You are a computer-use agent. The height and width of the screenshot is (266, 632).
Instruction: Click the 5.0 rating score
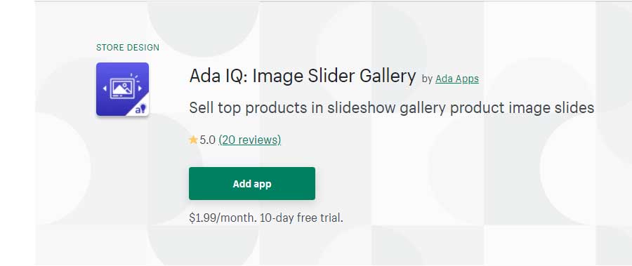208,140
